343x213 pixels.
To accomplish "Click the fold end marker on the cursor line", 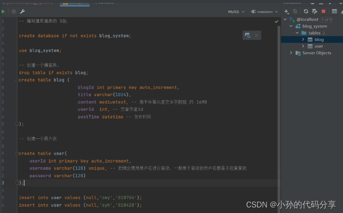I will [x=17, y=183].
